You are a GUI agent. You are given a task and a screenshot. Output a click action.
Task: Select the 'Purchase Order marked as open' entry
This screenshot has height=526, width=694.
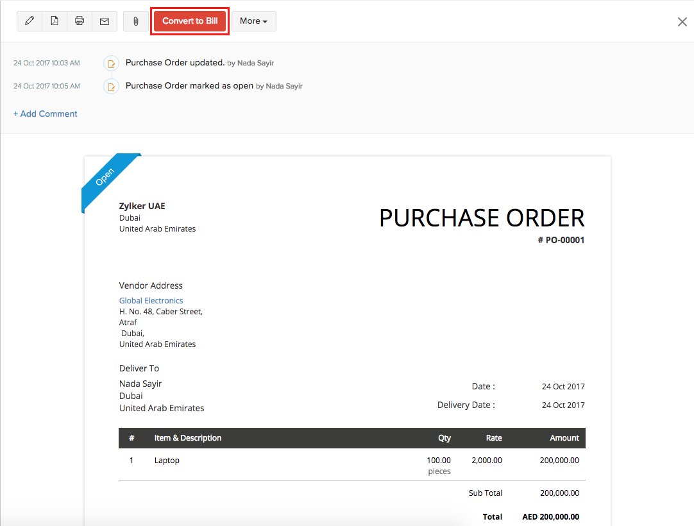189,85
